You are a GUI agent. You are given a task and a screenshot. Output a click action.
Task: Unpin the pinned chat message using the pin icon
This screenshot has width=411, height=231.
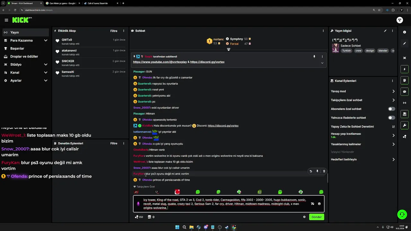tap(314, 56)
